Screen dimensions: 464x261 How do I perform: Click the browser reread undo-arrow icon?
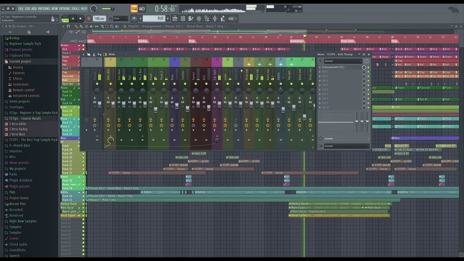[10, 26]
